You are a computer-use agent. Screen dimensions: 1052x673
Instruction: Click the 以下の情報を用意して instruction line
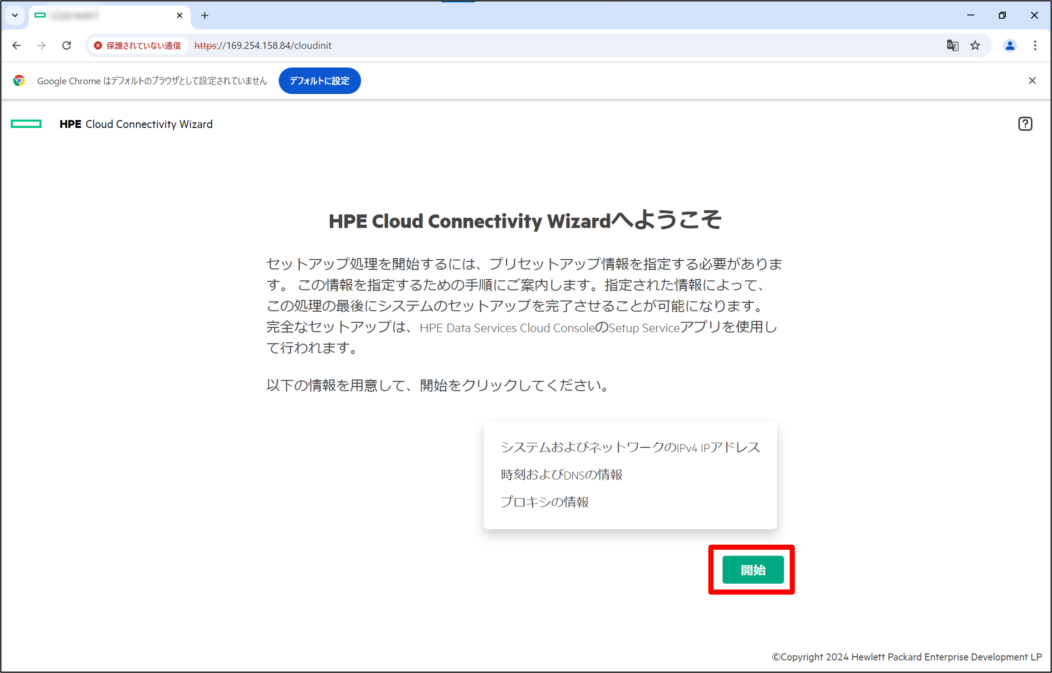coord(438,385)
